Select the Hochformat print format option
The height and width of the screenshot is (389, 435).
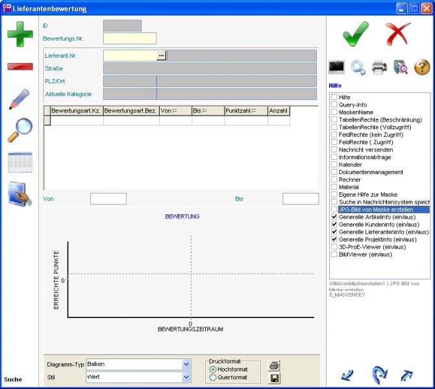click(213, 369)
